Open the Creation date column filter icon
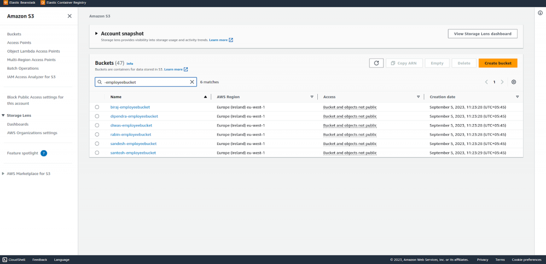 pos(517,97)
